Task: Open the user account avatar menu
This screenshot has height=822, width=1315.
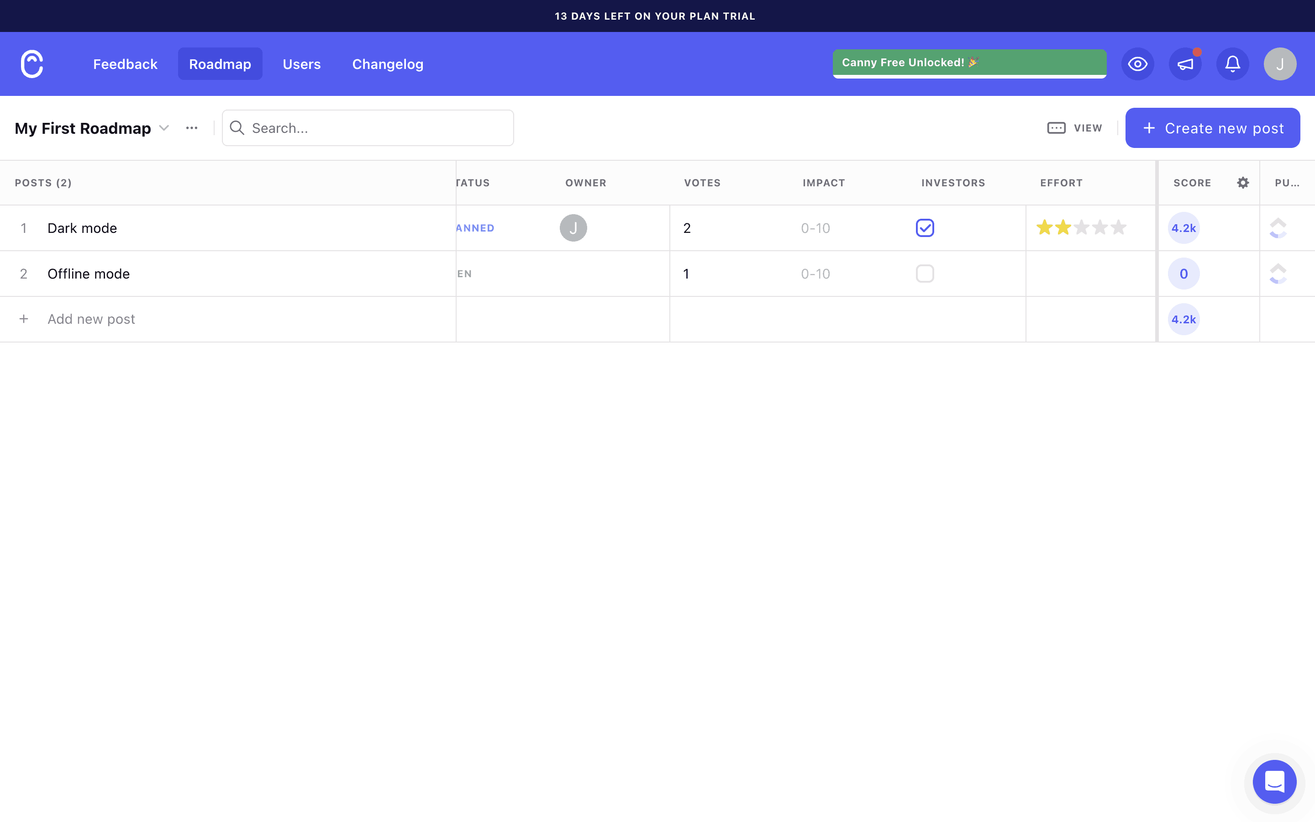Action: tap(1280, 64)
